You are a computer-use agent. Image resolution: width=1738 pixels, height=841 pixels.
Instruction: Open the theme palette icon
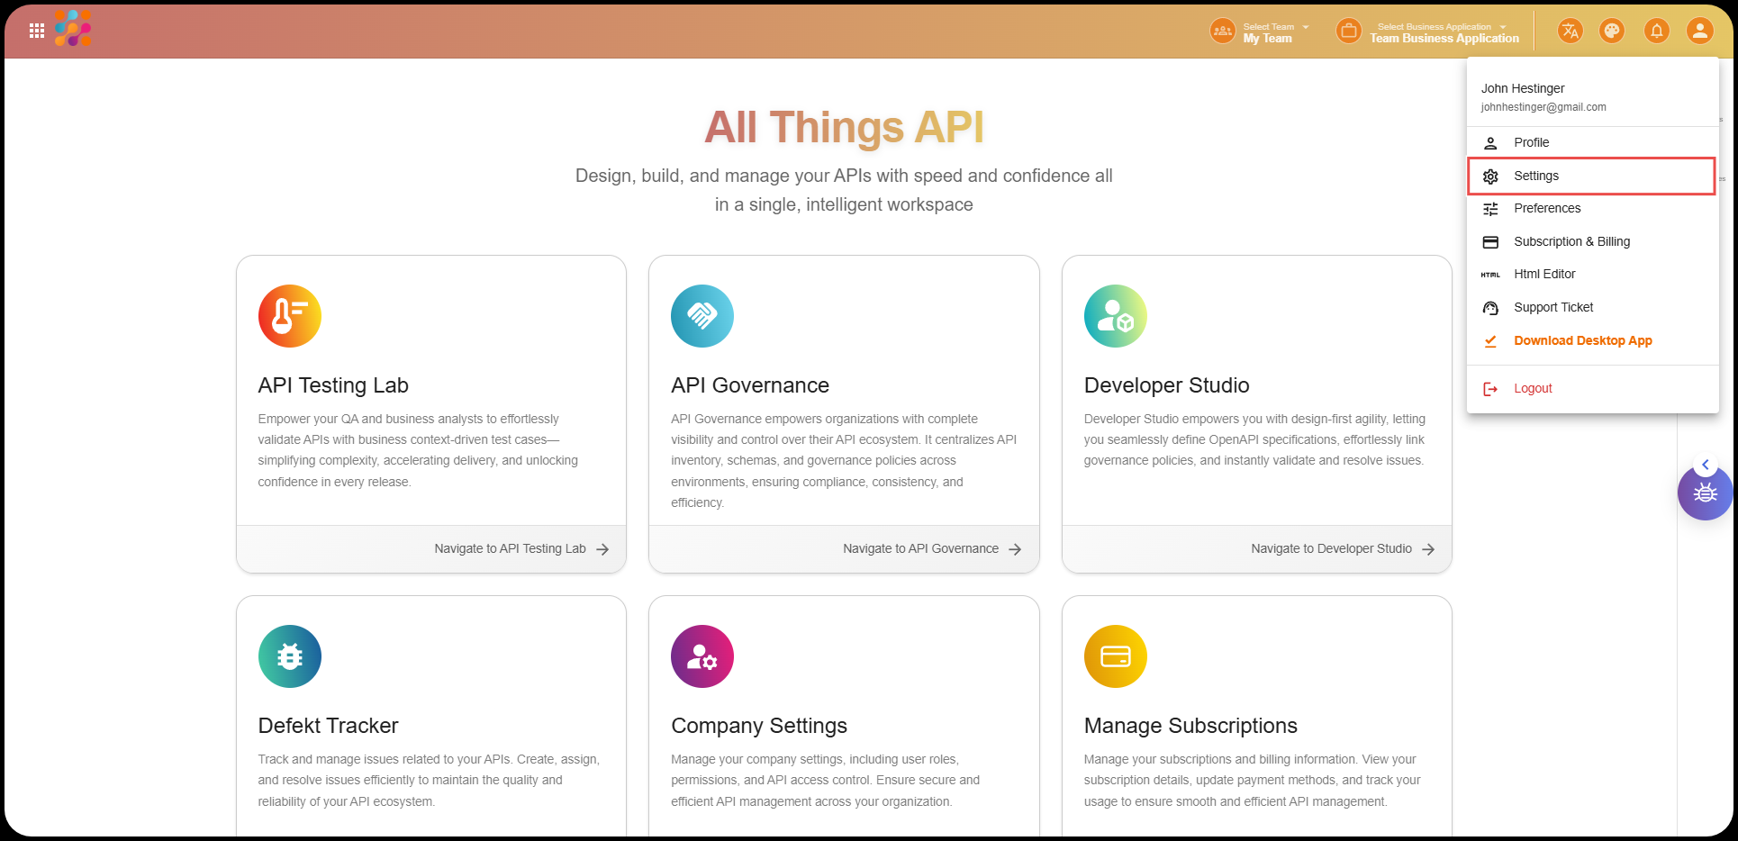(x=1611, y=32)
